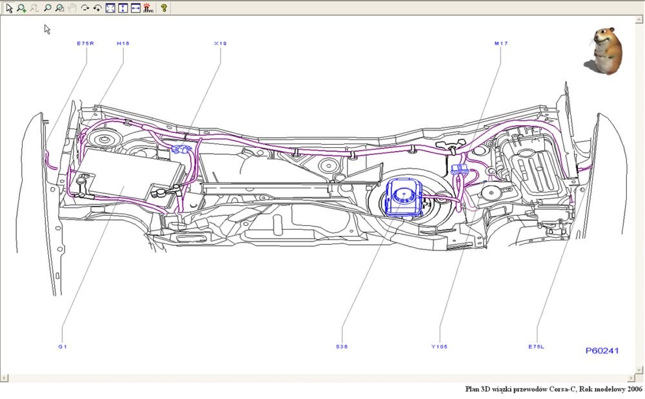Screen dimensions: 645x399
Task: Select the S36 component label
Action: (341, 347)
